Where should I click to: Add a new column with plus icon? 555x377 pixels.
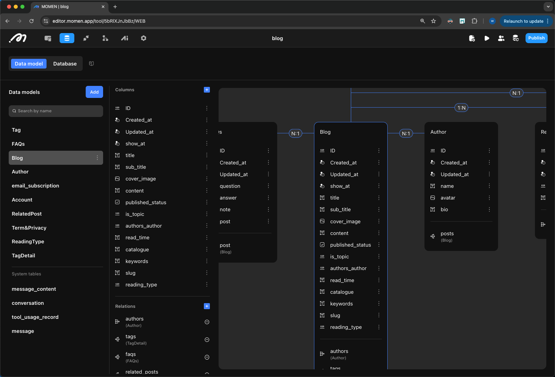tap(207, 90)
